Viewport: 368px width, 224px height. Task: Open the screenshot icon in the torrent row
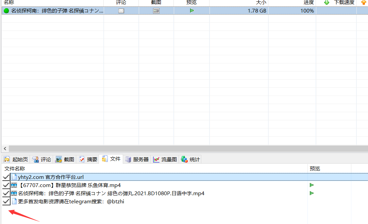(156, 11)
